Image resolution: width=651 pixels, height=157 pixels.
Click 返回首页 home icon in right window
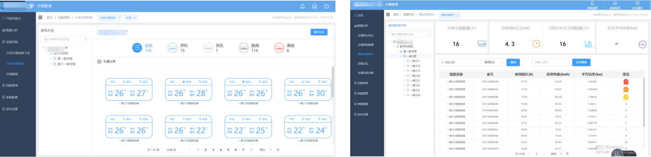pos(615,3)
